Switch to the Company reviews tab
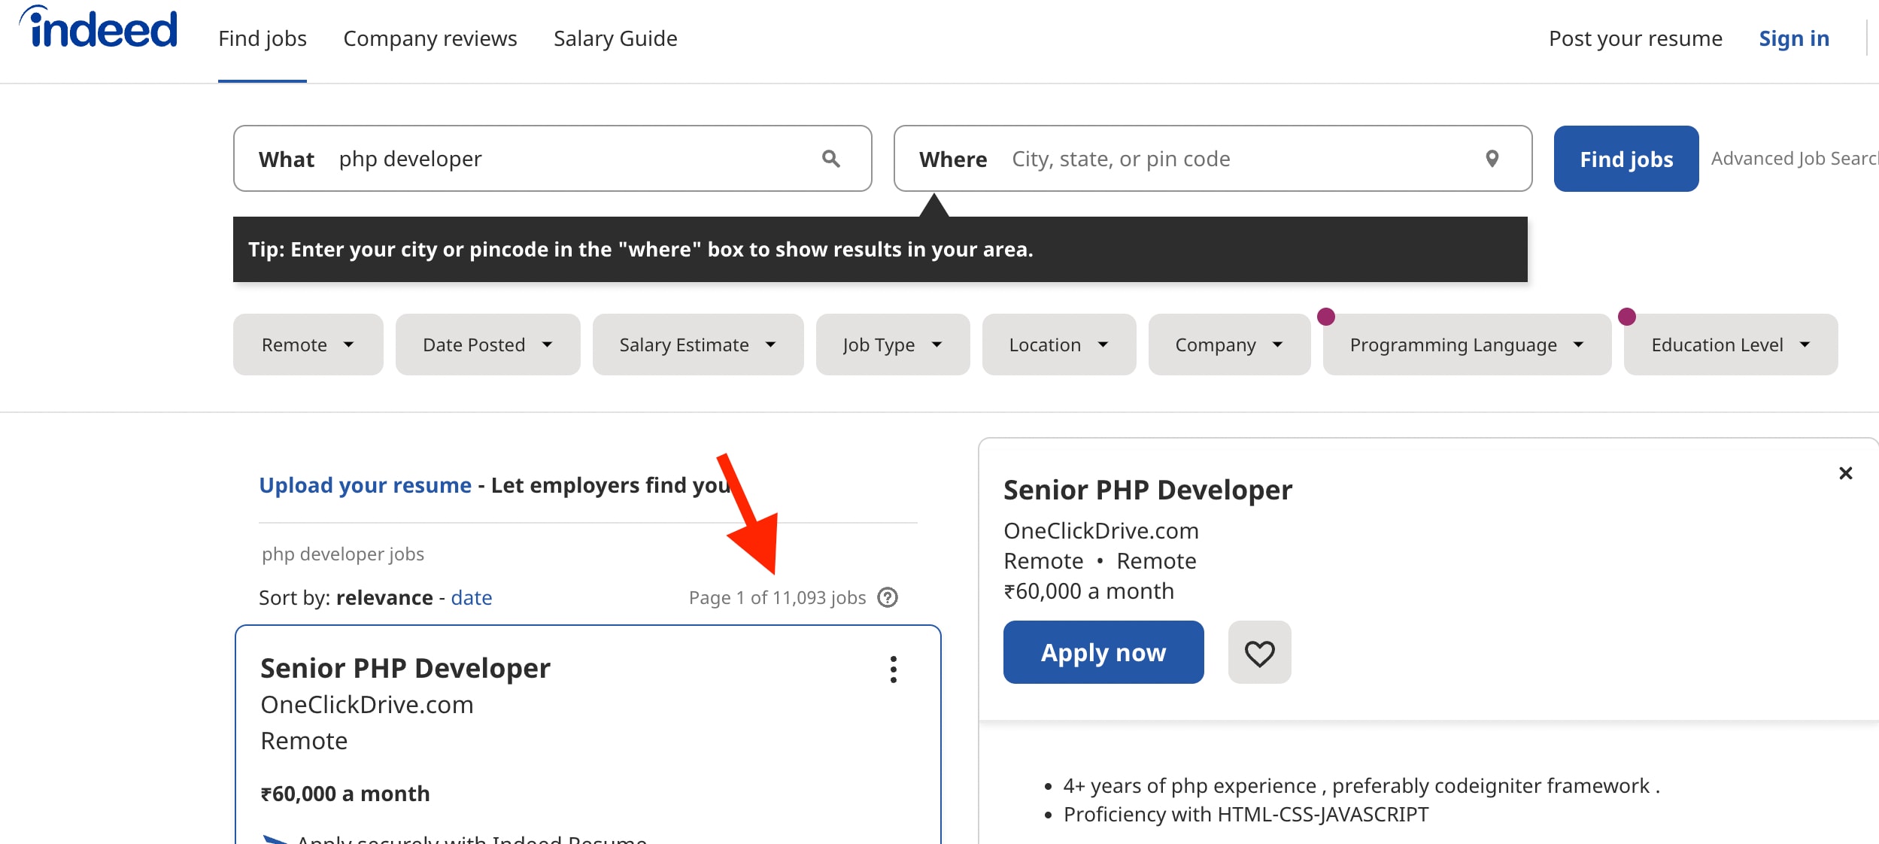 point(430,38)
